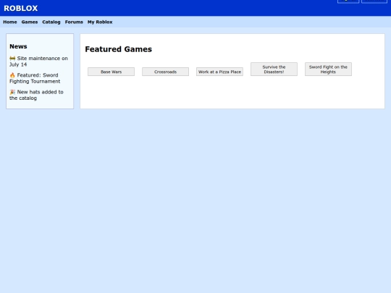Image resolution: width=391 pixels, height=293 pixels.
Task: Click the fire icon beside Featured news
Action: coord(12,75)
